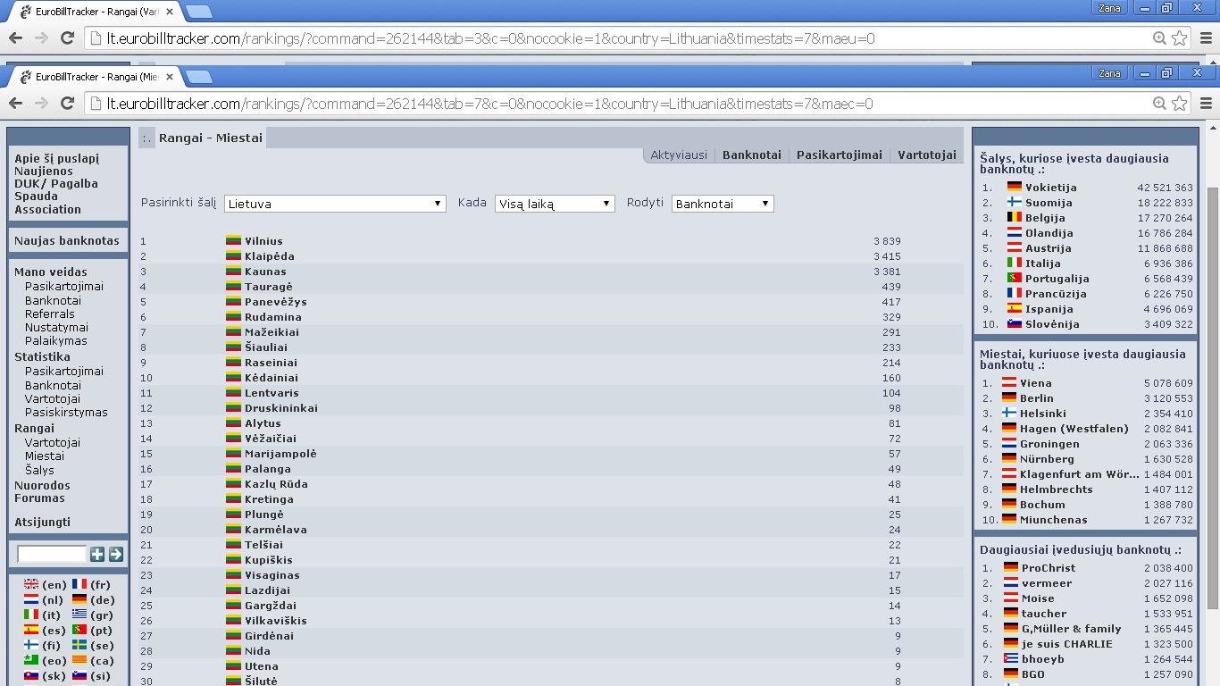Switch to Spanish (es) via flag

coord(31,631)
